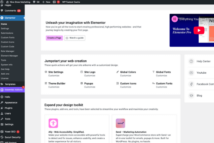Click the Global Colors brush icon
The height and width of the screenshot is (143, 214).
tap(117, 72)
